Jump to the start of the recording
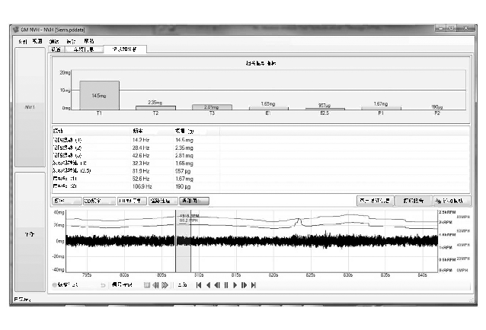This screenshot has height=330, width=486. (x=198, y=285)
